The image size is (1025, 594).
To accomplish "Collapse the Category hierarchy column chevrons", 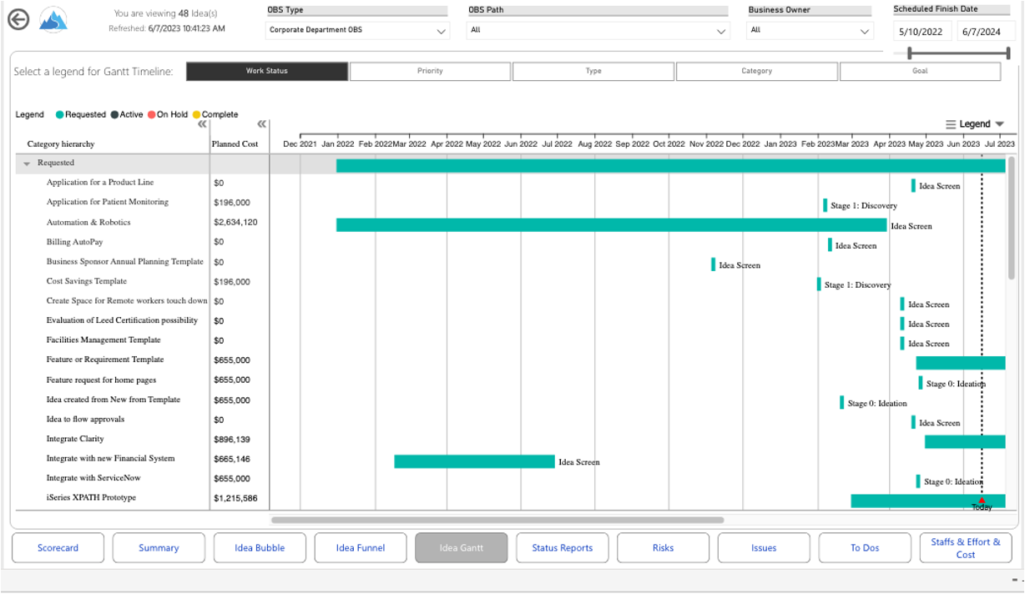I will (x=202, y=124).
